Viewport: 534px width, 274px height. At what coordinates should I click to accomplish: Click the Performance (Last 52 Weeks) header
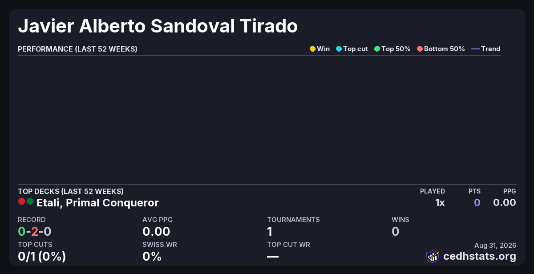click(x=77, y=49)
